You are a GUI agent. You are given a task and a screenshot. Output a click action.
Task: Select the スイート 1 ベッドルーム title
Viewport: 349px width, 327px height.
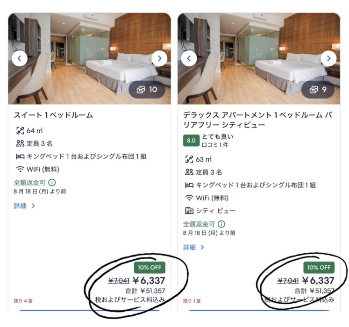point(53,115)
